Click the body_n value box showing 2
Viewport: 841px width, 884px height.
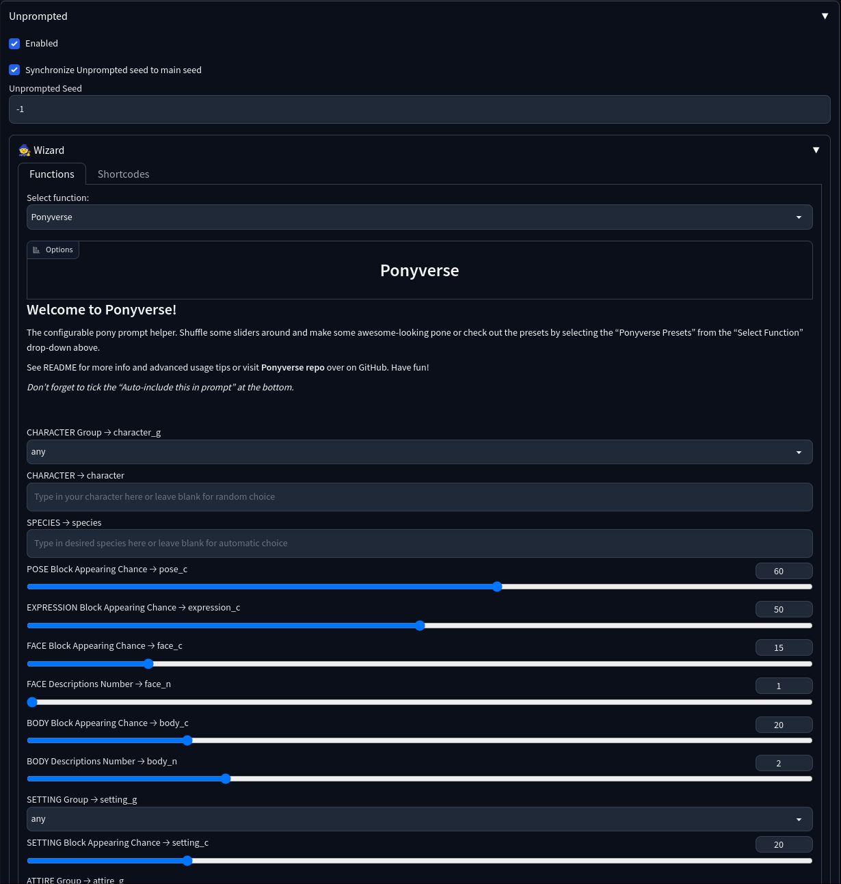784,763
